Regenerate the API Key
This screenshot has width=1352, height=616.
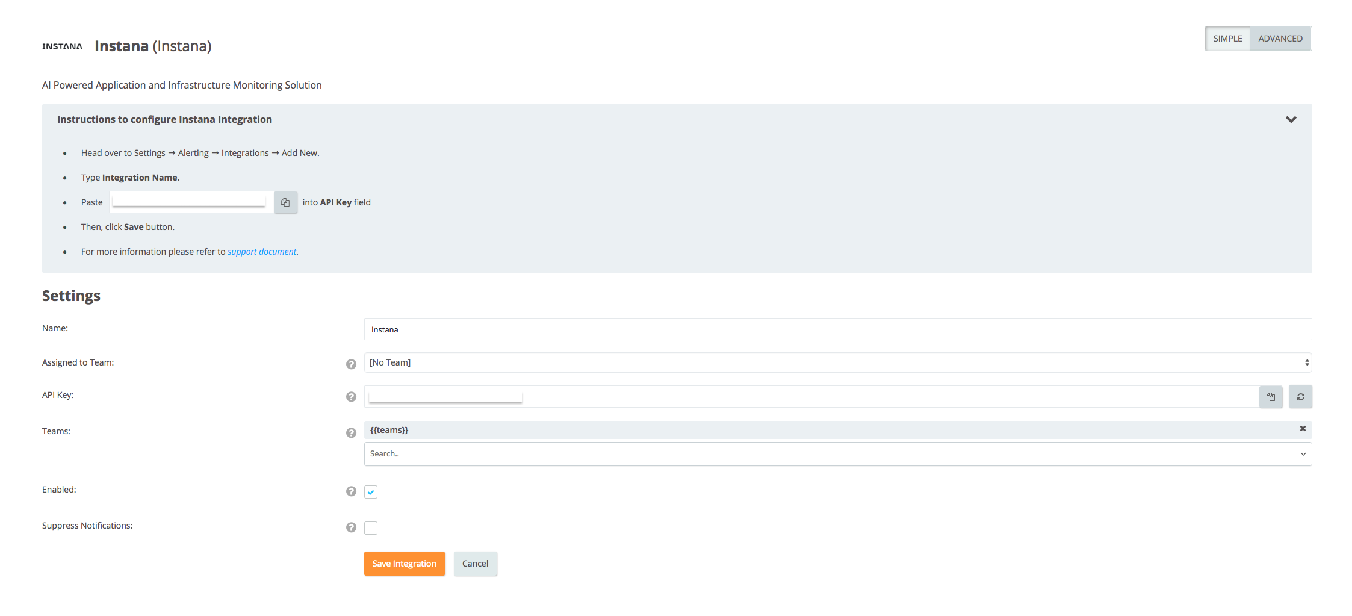(1300, 397)
